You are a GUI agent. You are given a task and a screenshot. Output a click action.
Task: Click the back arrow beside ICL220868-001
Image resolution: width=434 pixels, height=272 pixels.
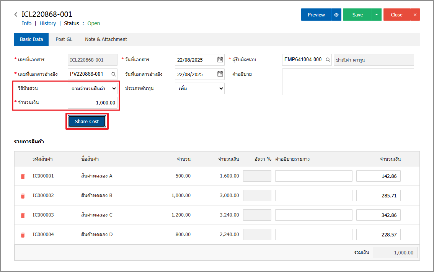[16, 15]
